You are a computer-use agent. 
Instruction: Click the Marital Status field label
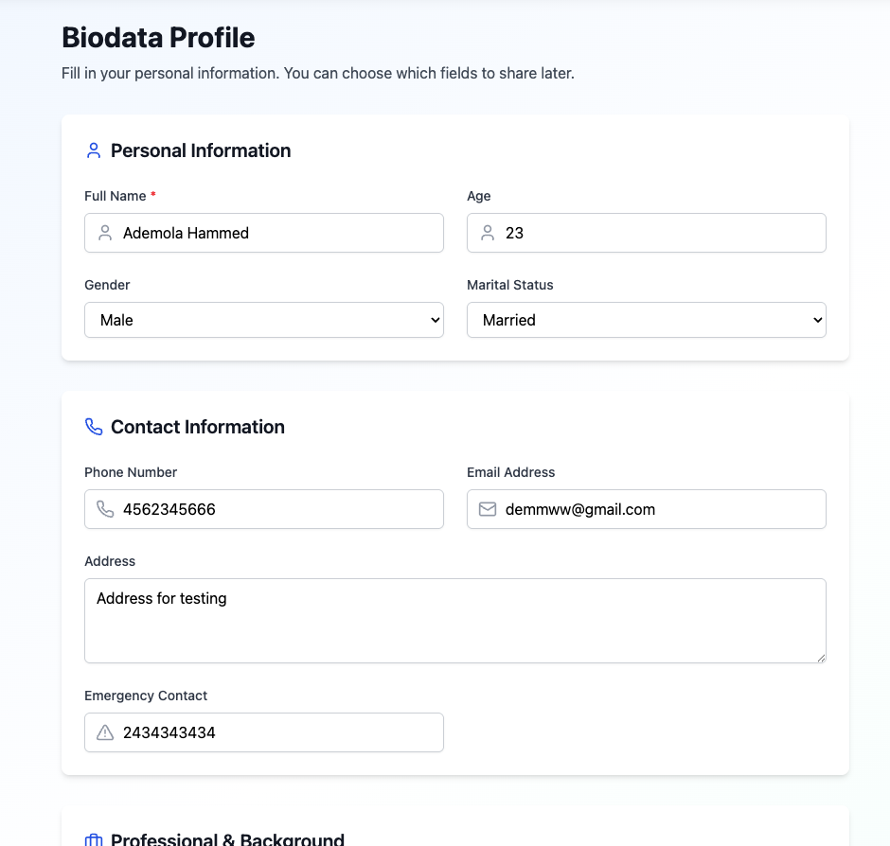click(x=510, y=285)
